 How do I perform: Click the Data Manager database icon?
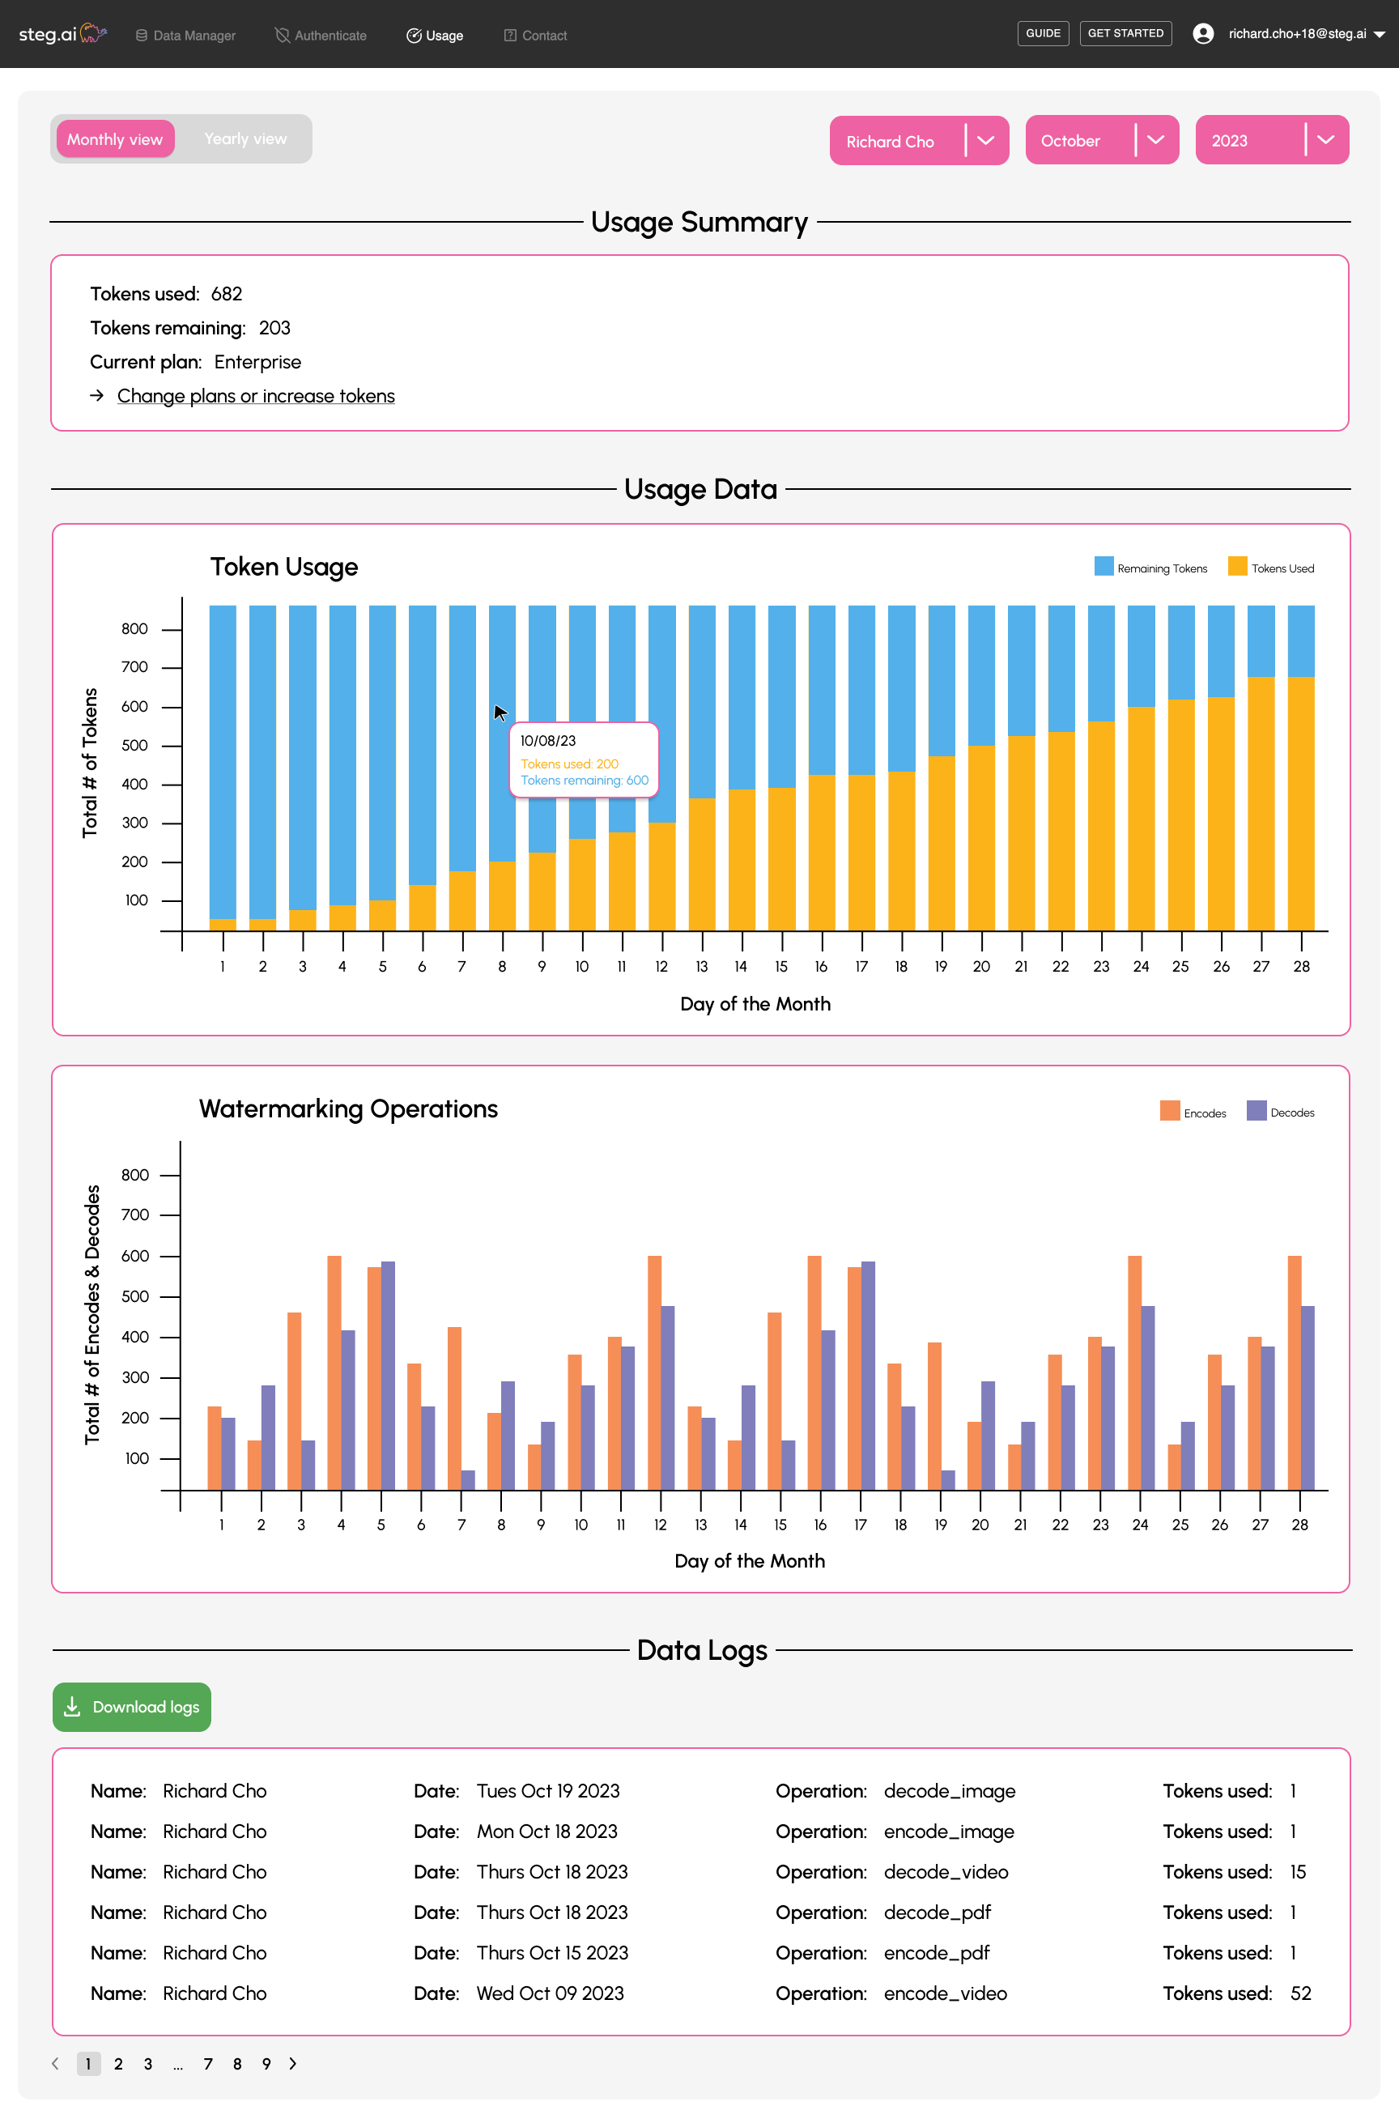coord(141,36)
